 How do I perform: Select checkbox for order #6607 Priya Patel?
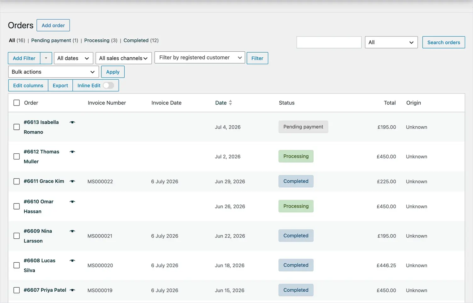tap(17, 290)
